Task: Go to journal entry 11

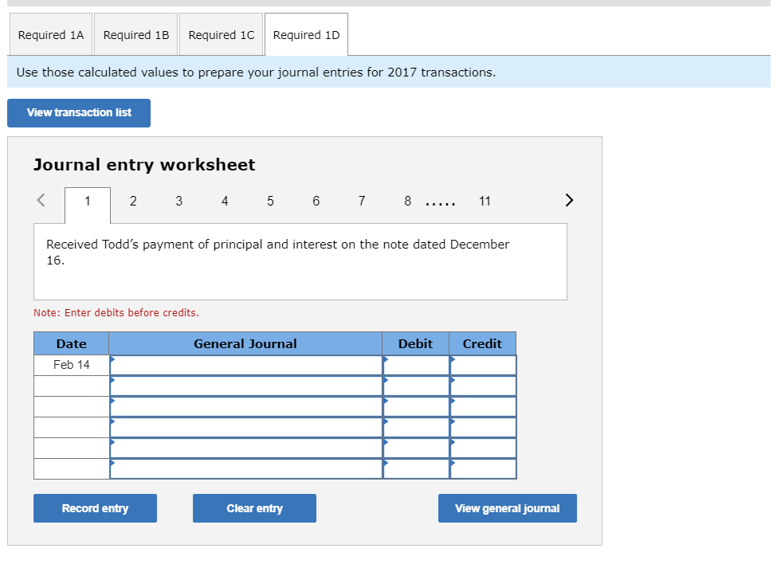Action: click(x=485, y=202)
